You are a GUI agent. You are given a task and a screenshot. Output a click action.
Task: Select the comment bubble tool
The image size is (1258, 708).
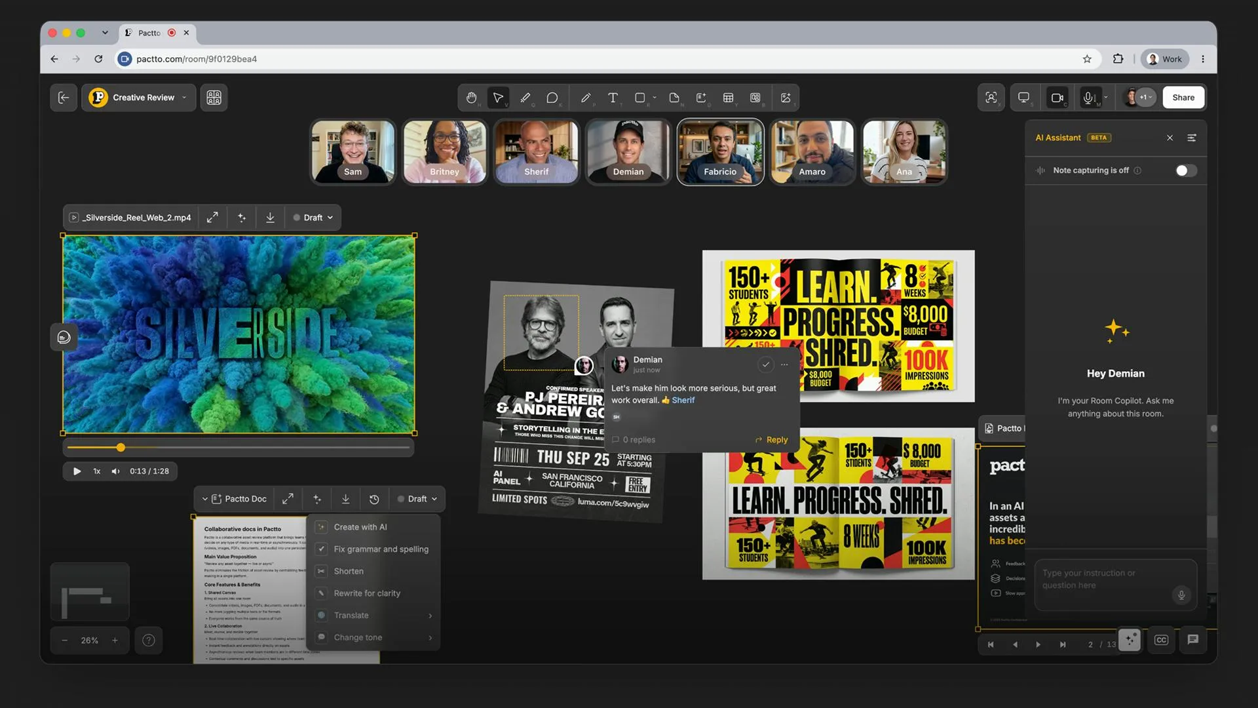552,98
